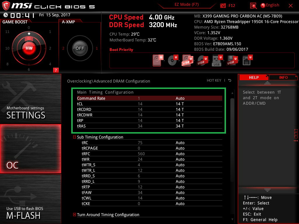Viewport: 299px width, 224px height.
Task: Click the settings list scroll down arrow
Action: point(232,219)
